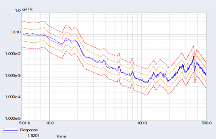Click the "g rms" unit label
Image resolution: width=216 pixels, height=139 pixels.
coord(62,136)
